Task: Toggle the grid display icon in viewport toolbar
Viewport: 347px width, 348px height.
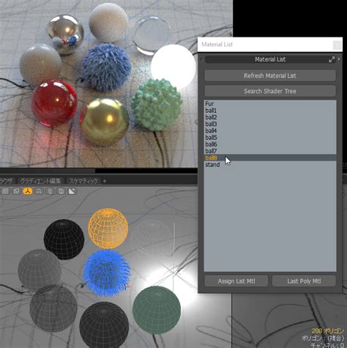Action: [5, 191]
